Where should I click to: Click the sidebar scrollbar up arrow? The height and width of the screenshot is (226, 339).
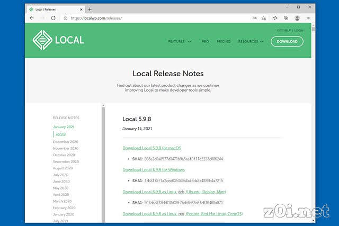click(103, 105)
